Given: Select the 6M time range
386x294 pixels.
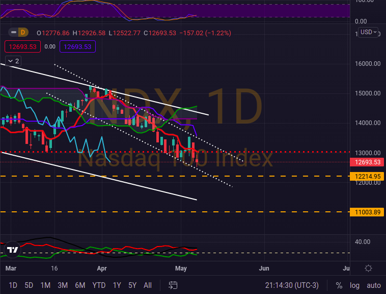Looking at the screenshot, I should (x=80, y=285).
